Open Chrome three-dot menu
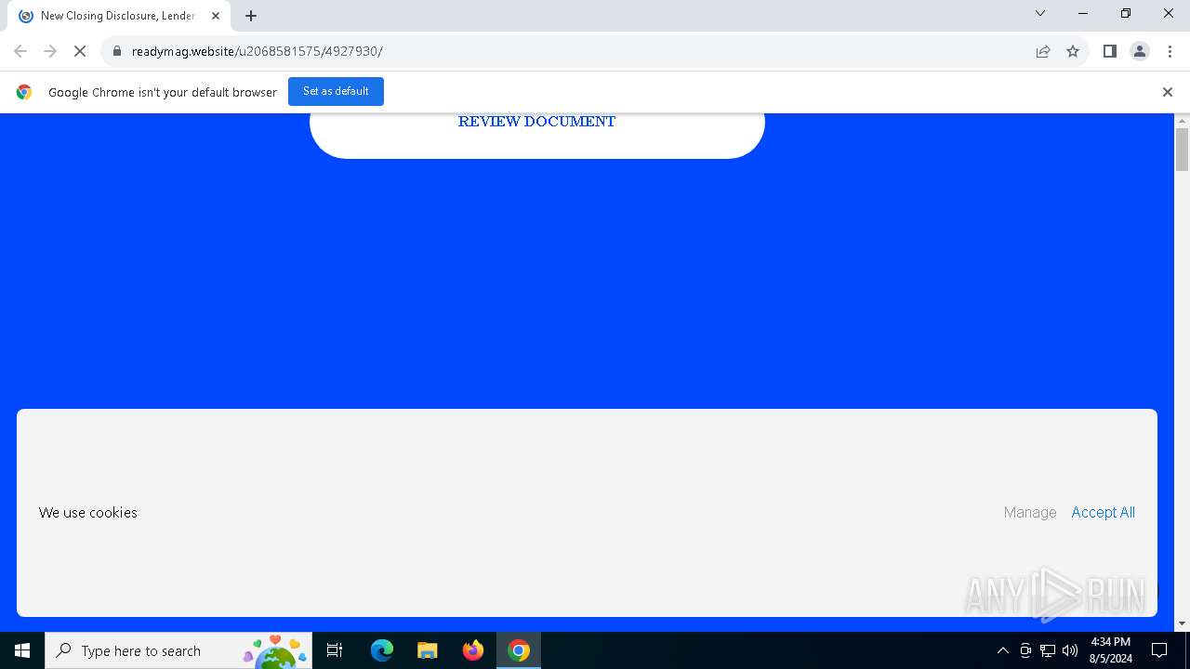 pos(1170,51)
